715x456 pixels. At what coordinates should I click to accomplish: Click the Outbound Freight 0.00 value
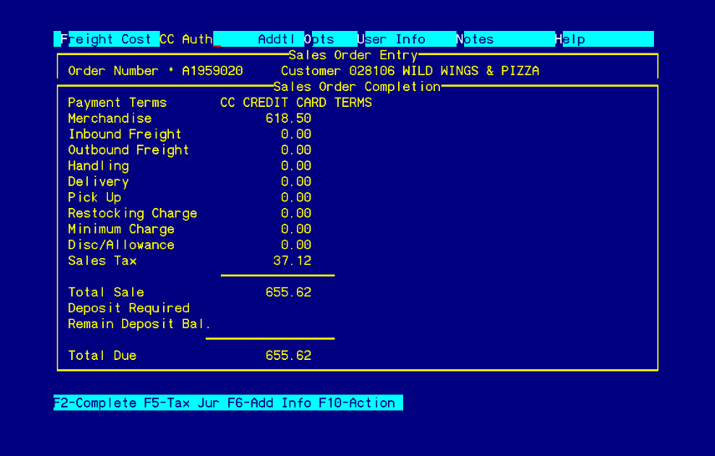pos(296,149)
